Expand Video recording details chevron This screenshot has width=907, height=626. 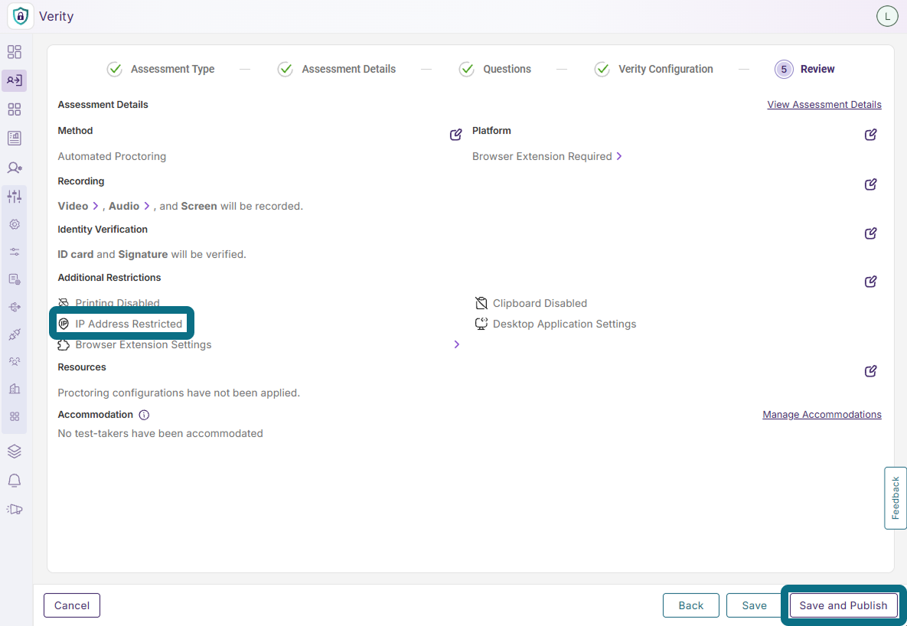point(96,206)
